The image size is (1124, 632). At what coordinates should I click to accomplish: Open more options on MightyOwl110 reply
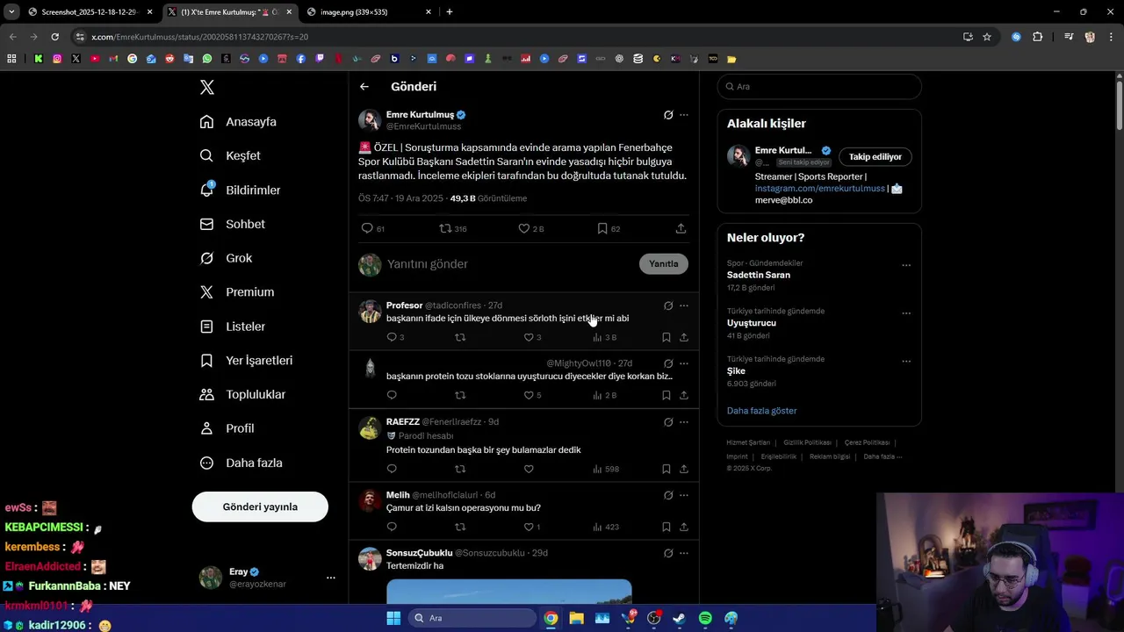pos(684,363)
